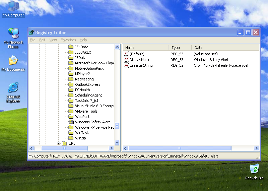268x191 pixels.
Task: Select the Microsoft NetShow Player key
Action: pyautogui.click(x=95, y=63)
